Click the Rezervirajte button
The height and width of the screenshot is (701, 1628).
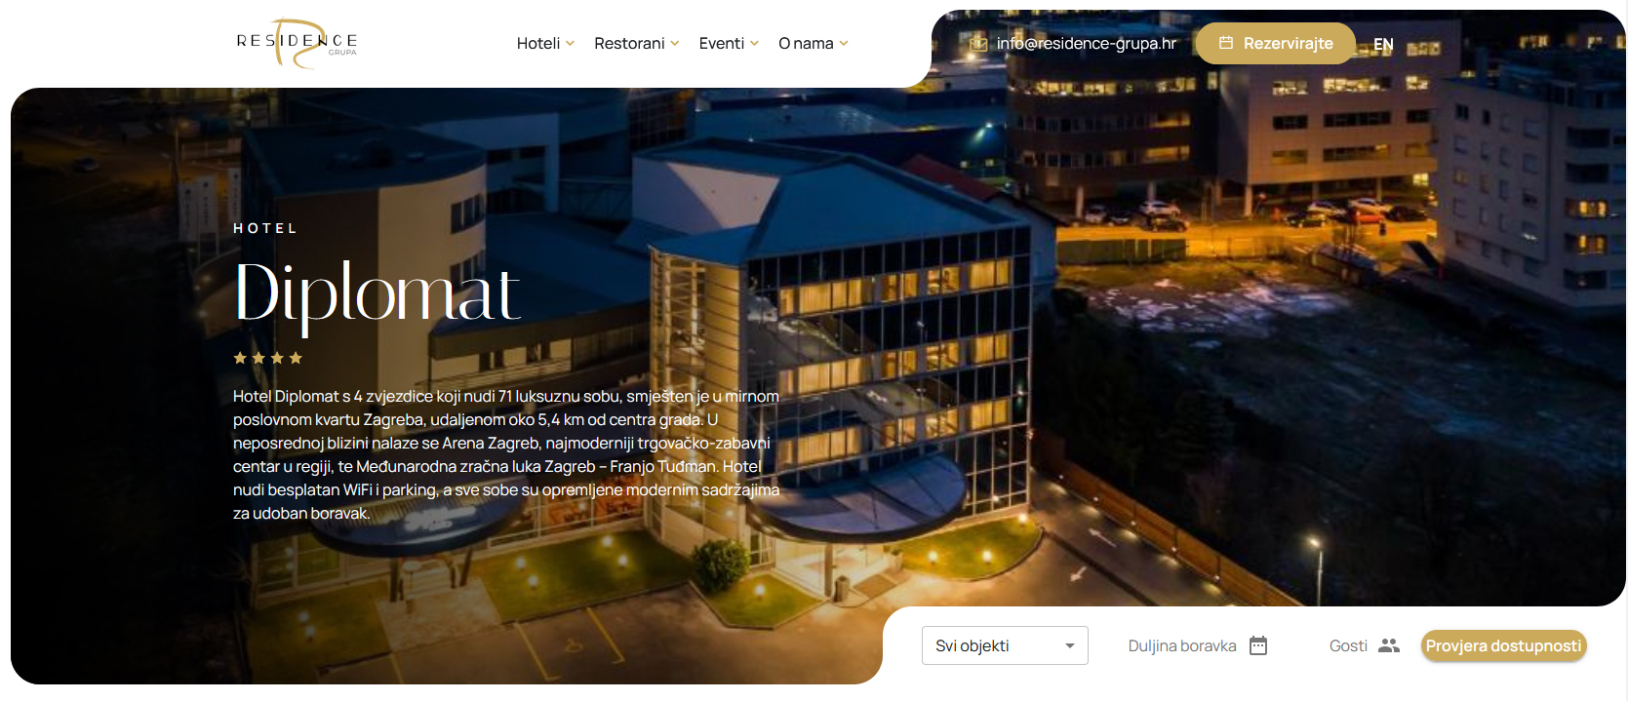[1276, 43]
